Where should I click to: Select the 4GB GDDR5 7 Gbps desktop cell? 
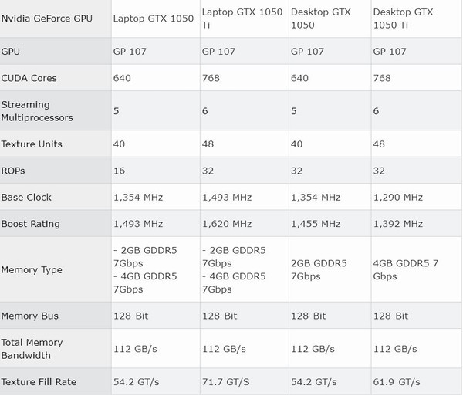point(406,270)
